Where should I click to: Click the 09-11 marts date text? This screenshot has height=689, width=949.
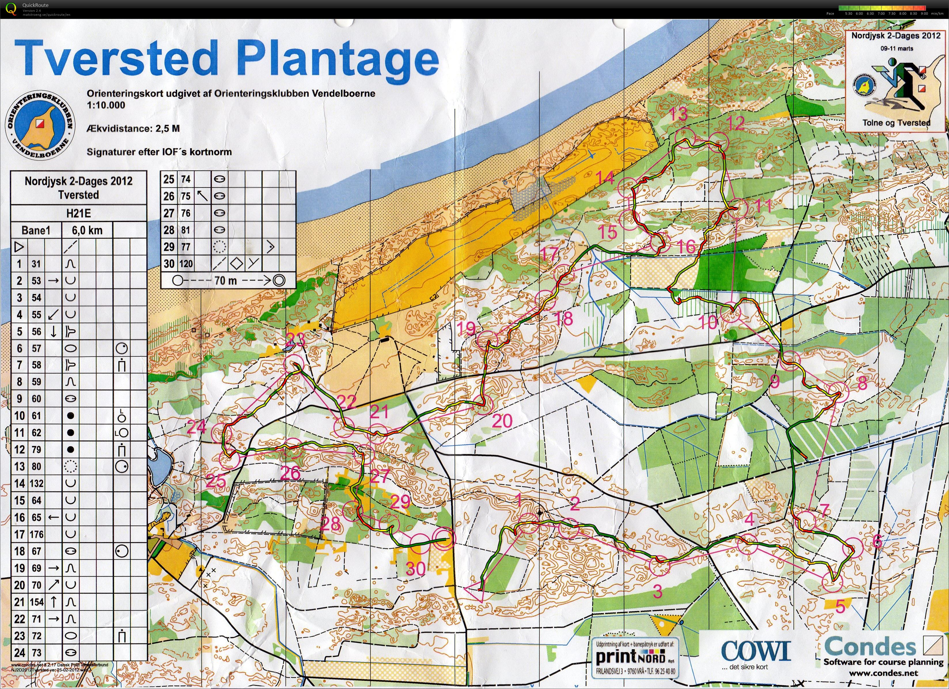(x=897, y=48)
